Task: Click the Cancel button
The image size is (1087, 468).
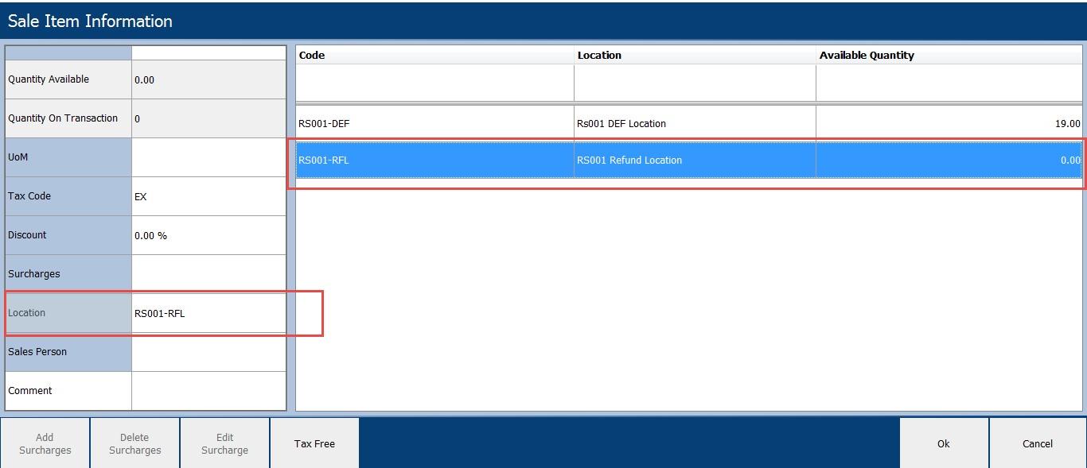Action: [x=1038, y=443]
